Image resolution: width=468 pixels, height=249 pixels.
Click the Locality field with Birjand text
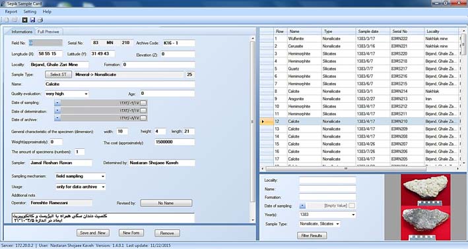pyautogui.click(x=59, y=65)
